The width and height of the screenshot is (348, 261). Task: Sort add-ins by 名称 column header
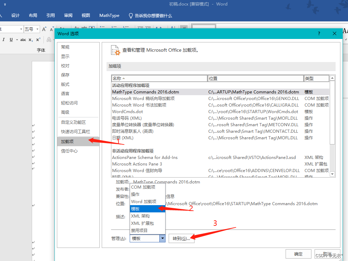pyautogui.click(x=159, y=78)
